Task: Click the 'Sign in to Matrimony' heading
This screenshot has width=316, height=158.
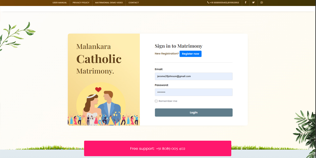Action: (x=179, y=46)
